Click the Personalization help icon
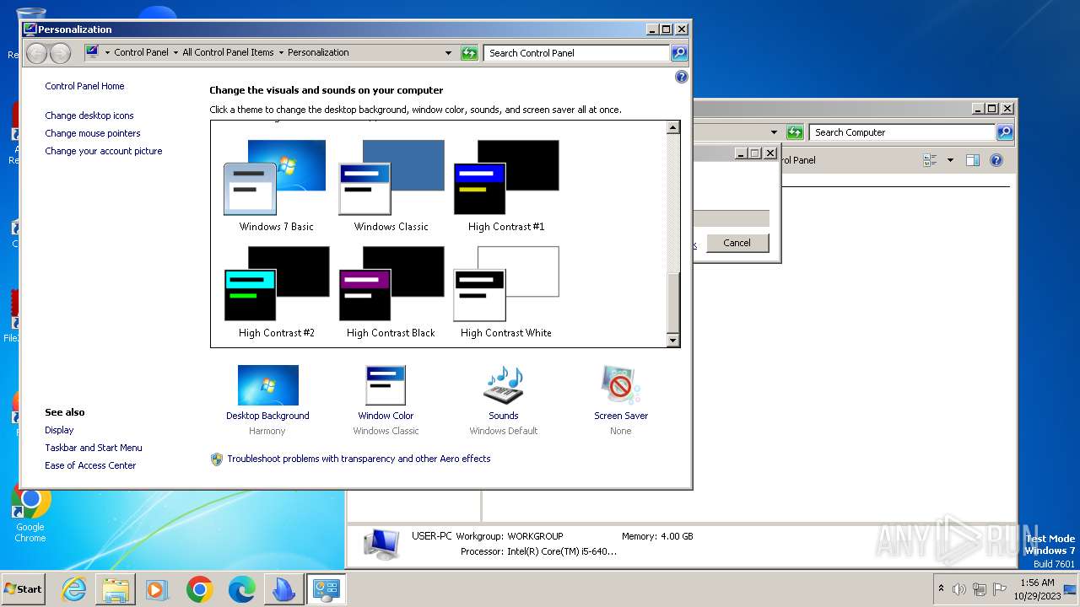This screenshot has width=1080, height=607. pyautogui.click(x=682, y=77)
